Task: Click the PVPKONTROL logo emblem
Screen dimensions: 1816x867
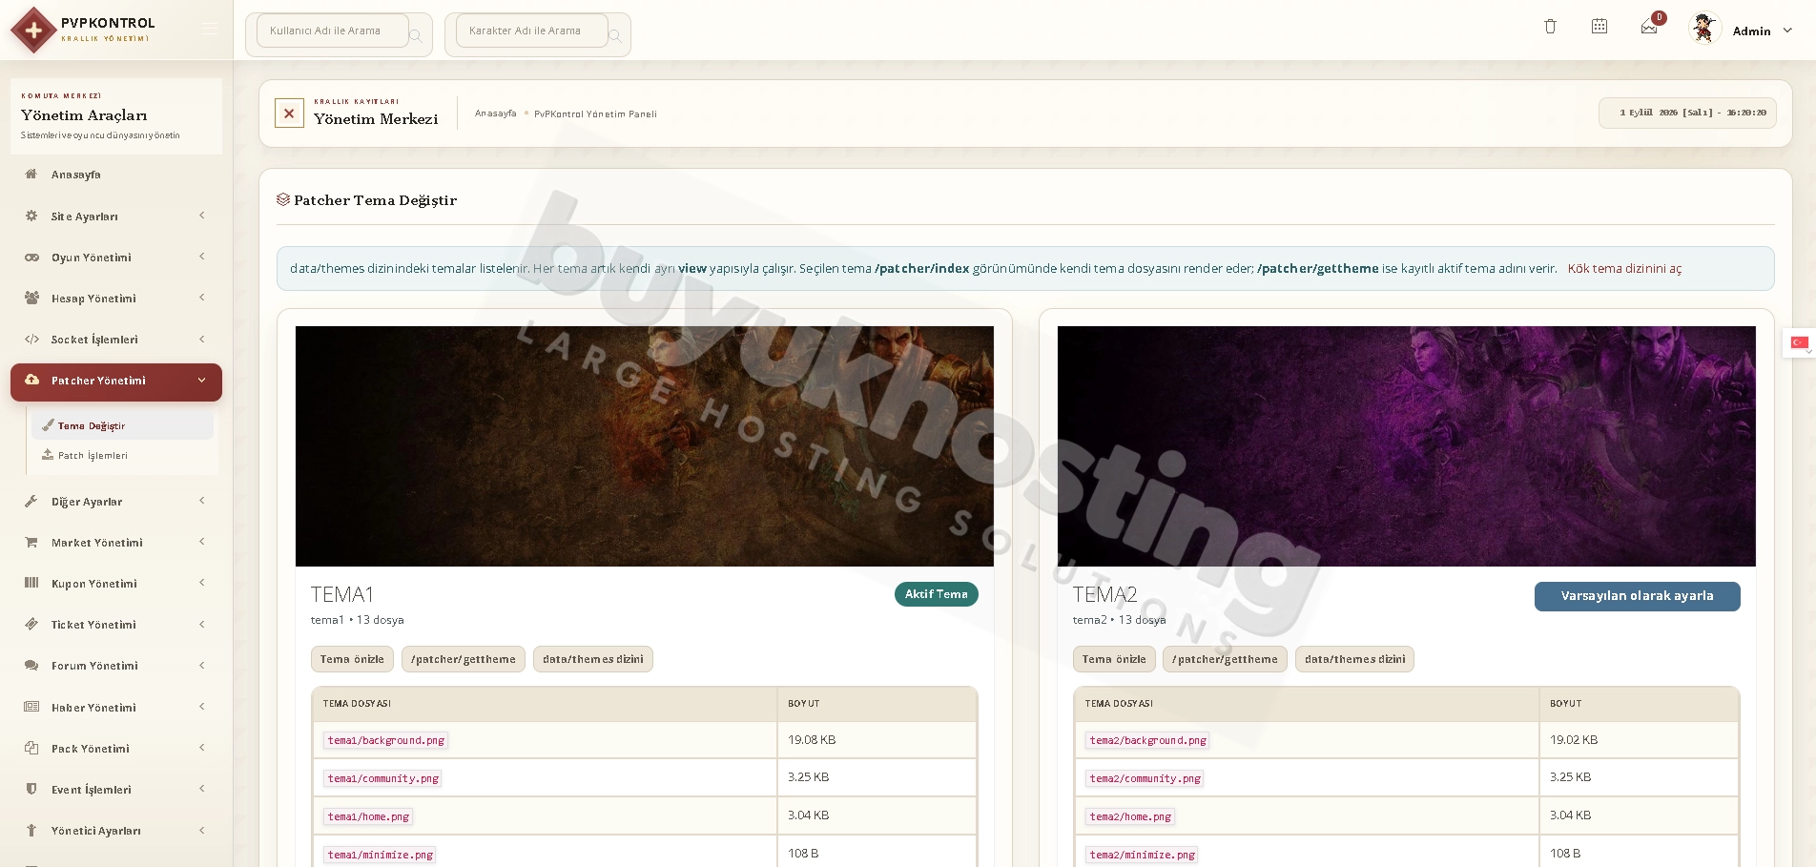Action: click(33, 31)
